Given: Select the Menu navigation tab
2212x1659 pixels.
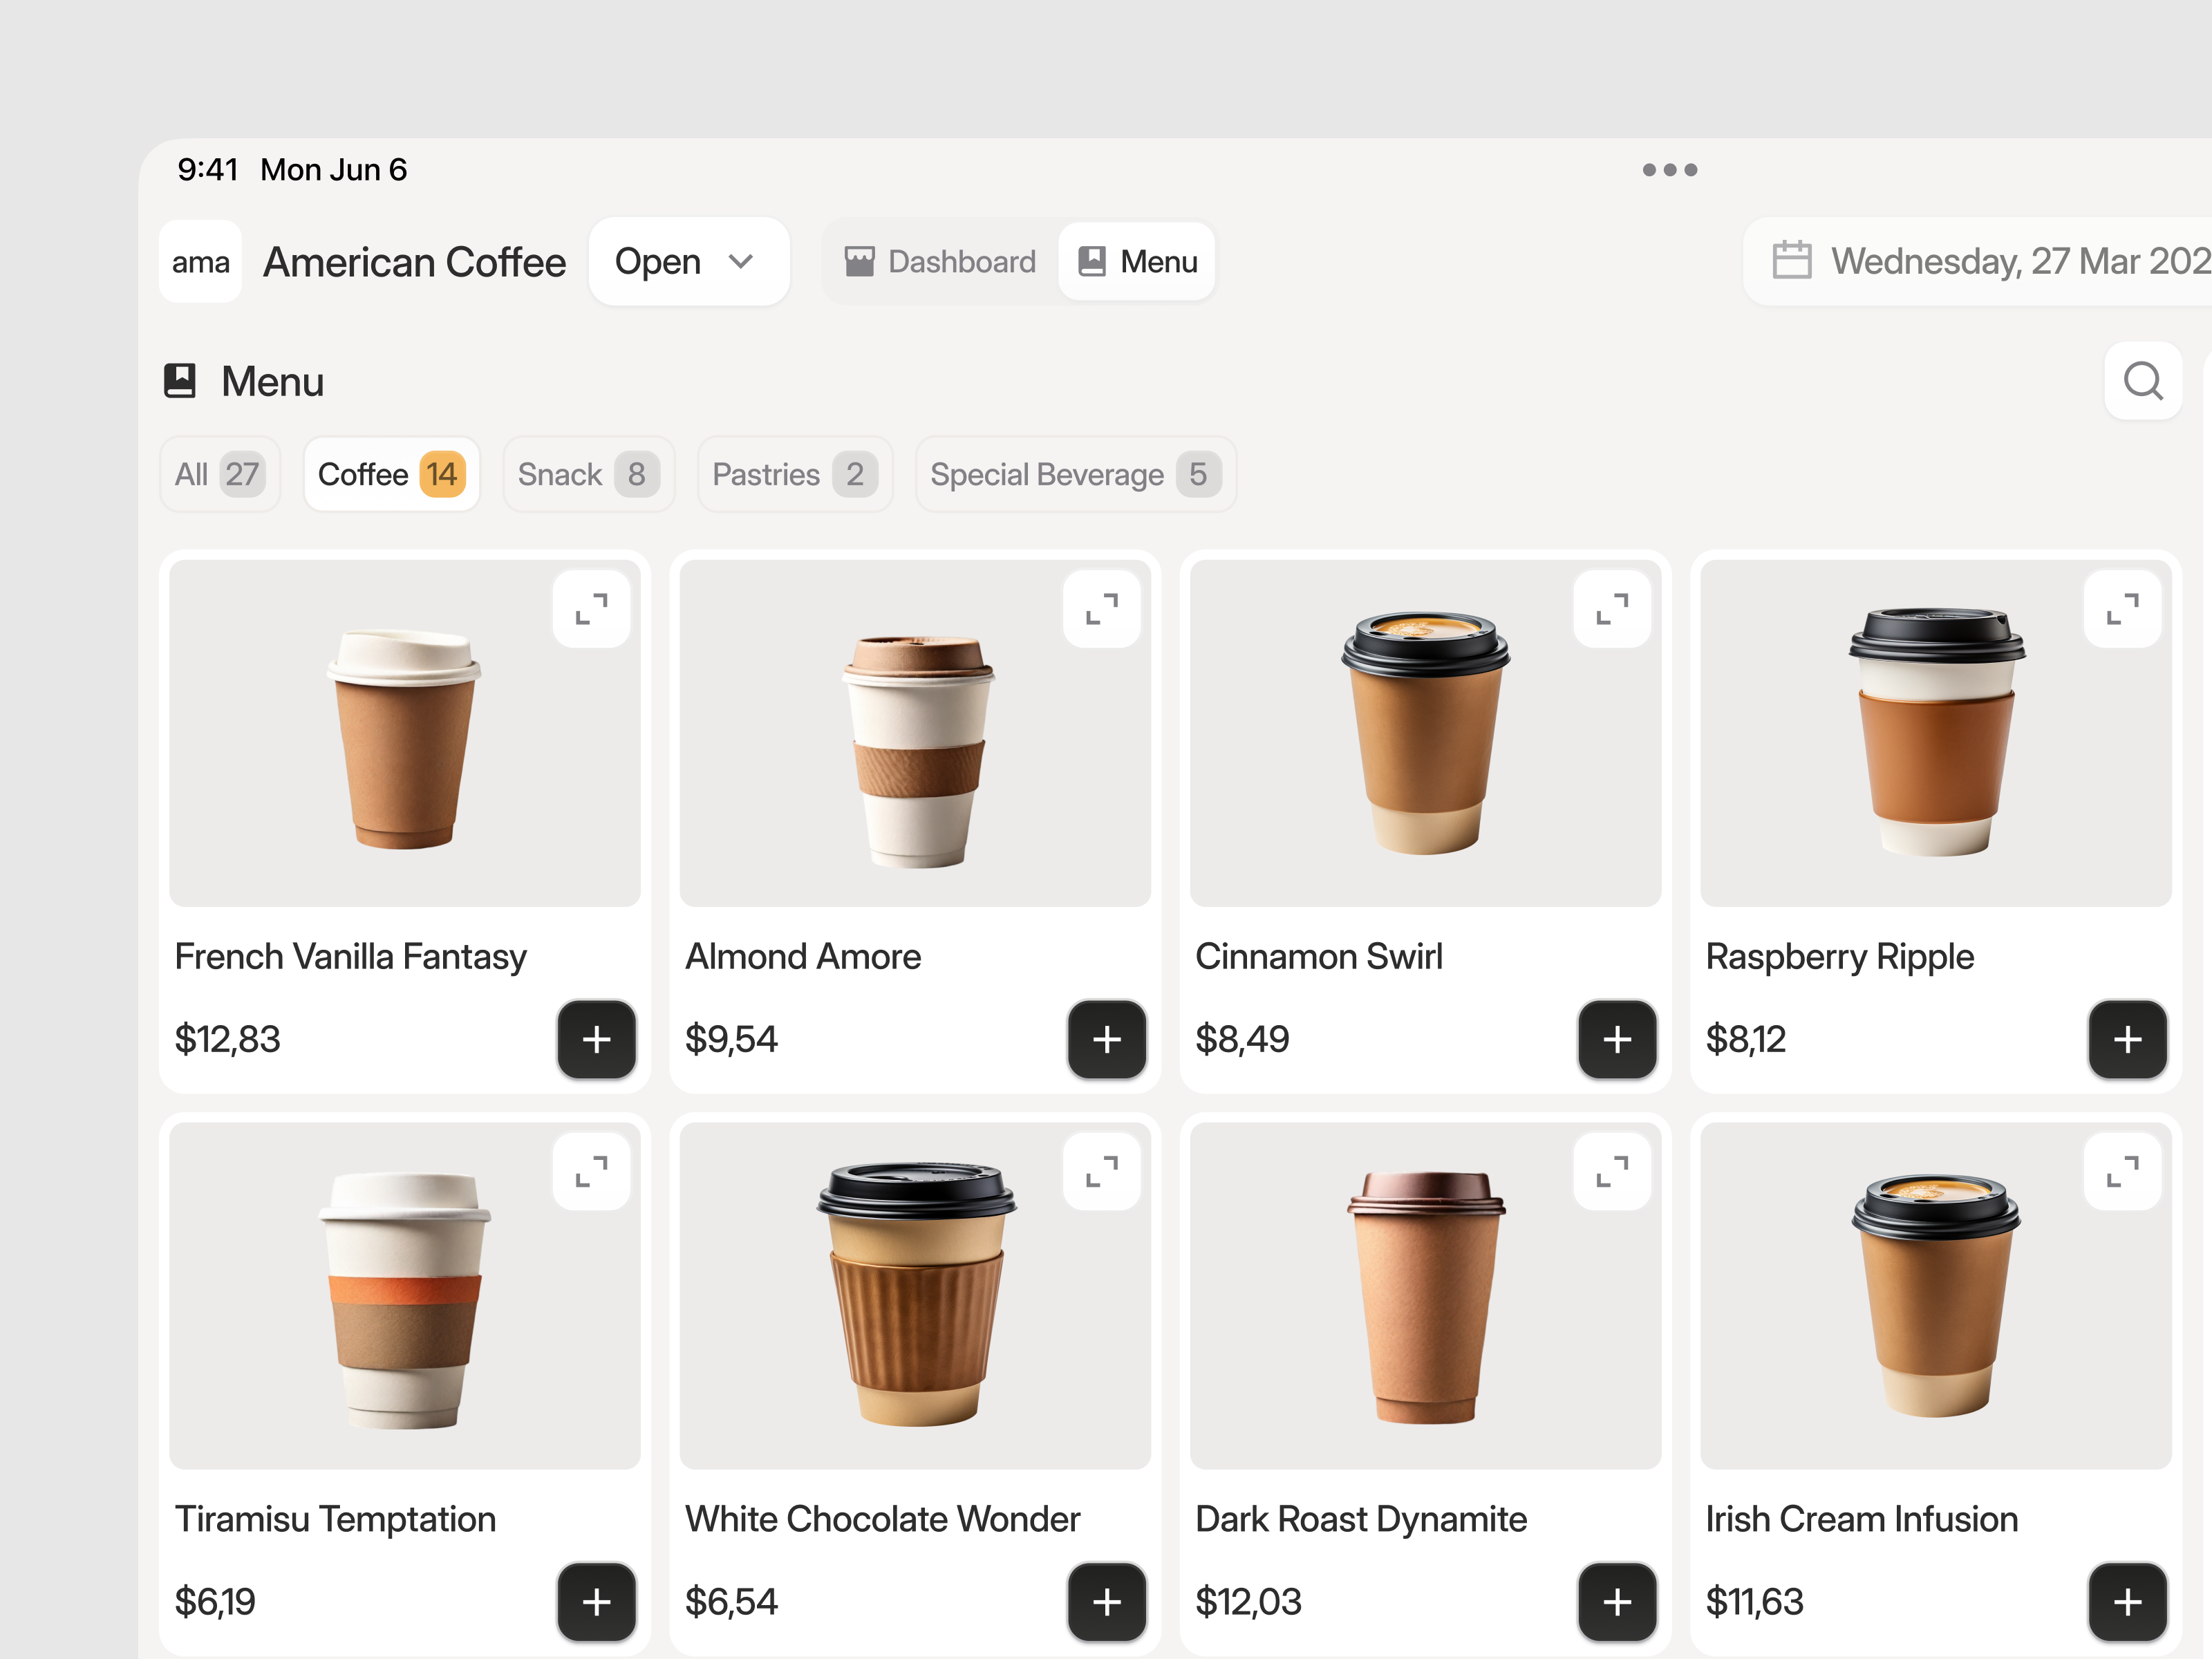Looking at the screenshot, I should 1136,261.
